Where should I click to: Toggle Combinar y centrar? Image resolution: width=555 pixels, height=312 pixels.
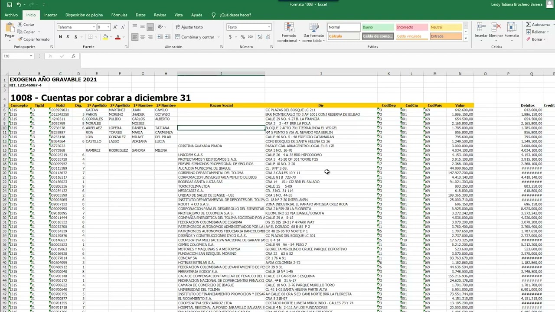[x=195, y=37]
